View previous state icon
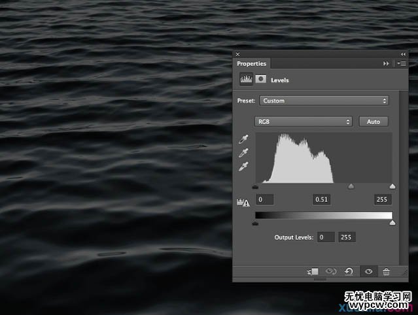The width and height of the screenshot is (418, 315). [331, 272]
